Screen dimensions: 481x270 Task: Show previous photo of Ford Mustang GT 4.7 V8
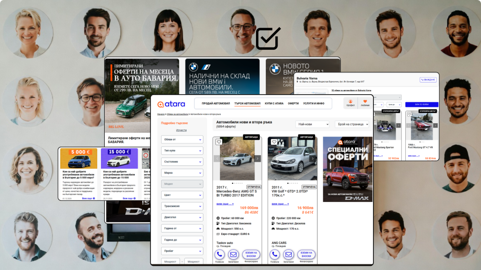click(409, 126)
